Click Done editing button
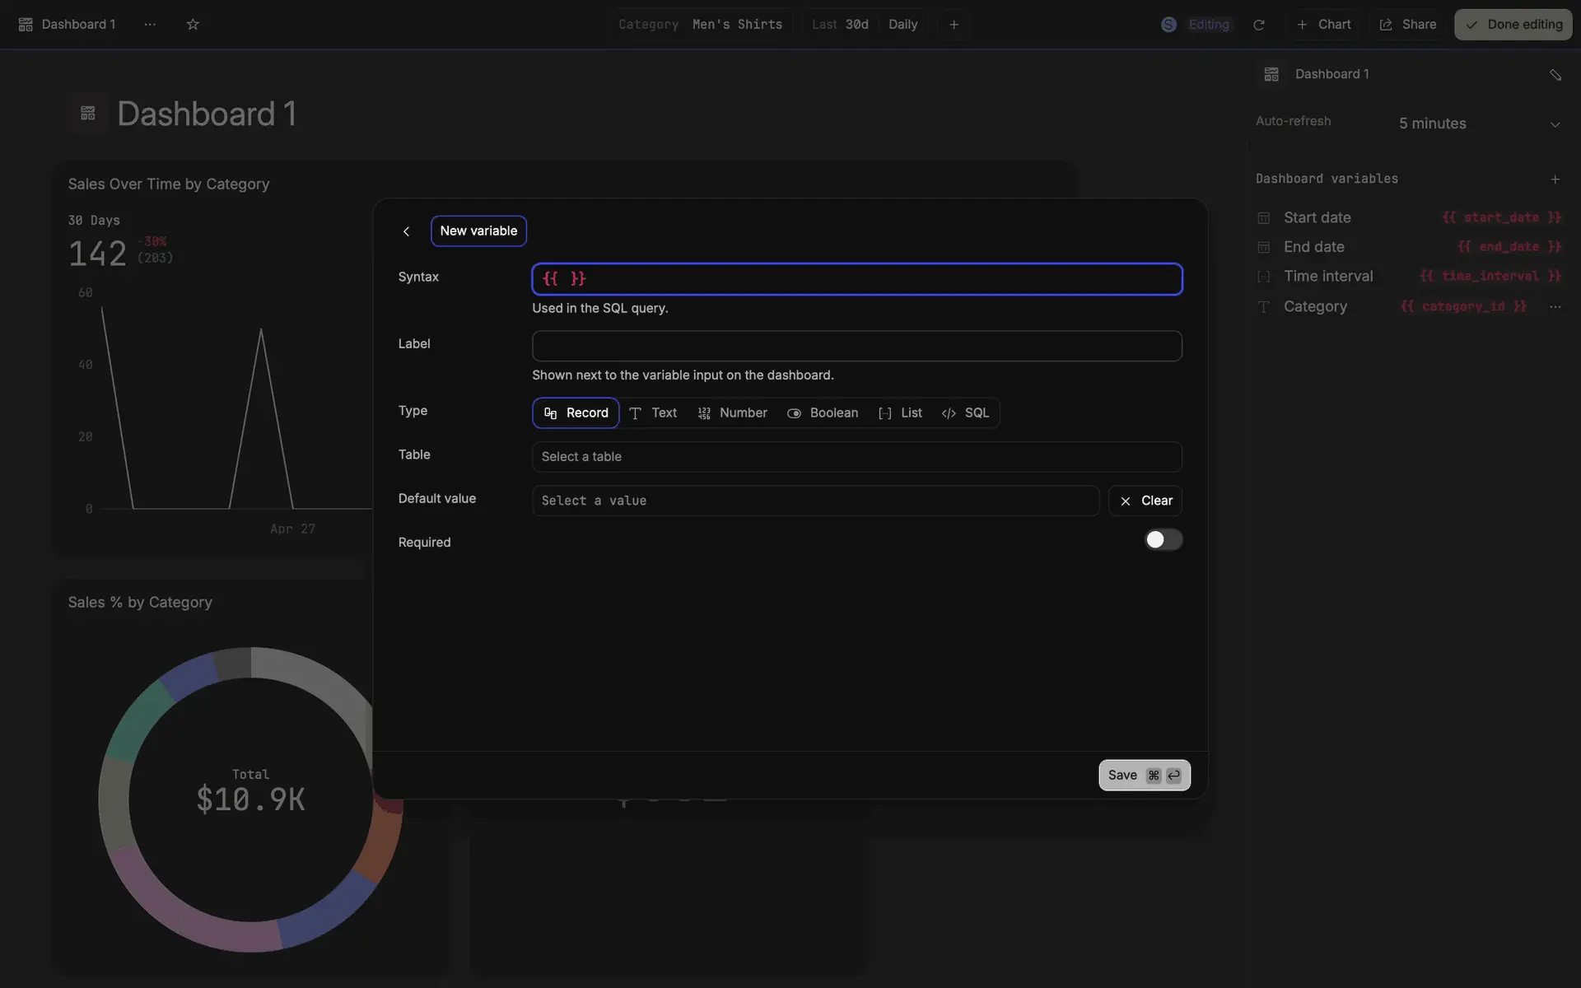The image size is (1581, 988). pos(1513,25)
